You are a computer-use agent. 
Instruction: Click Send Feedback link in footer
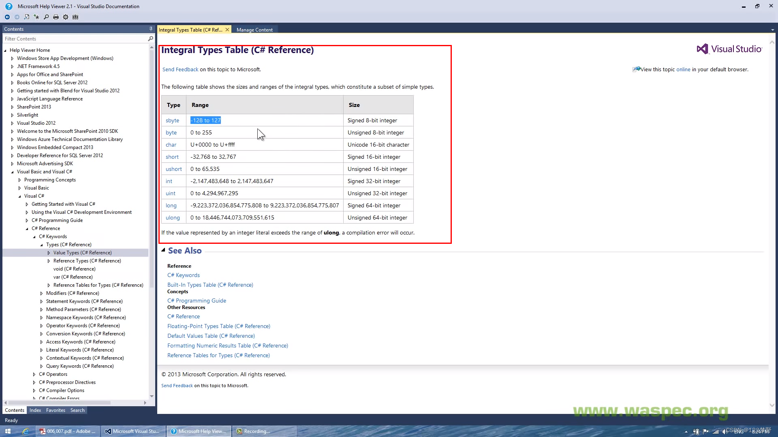pos(177,386)
